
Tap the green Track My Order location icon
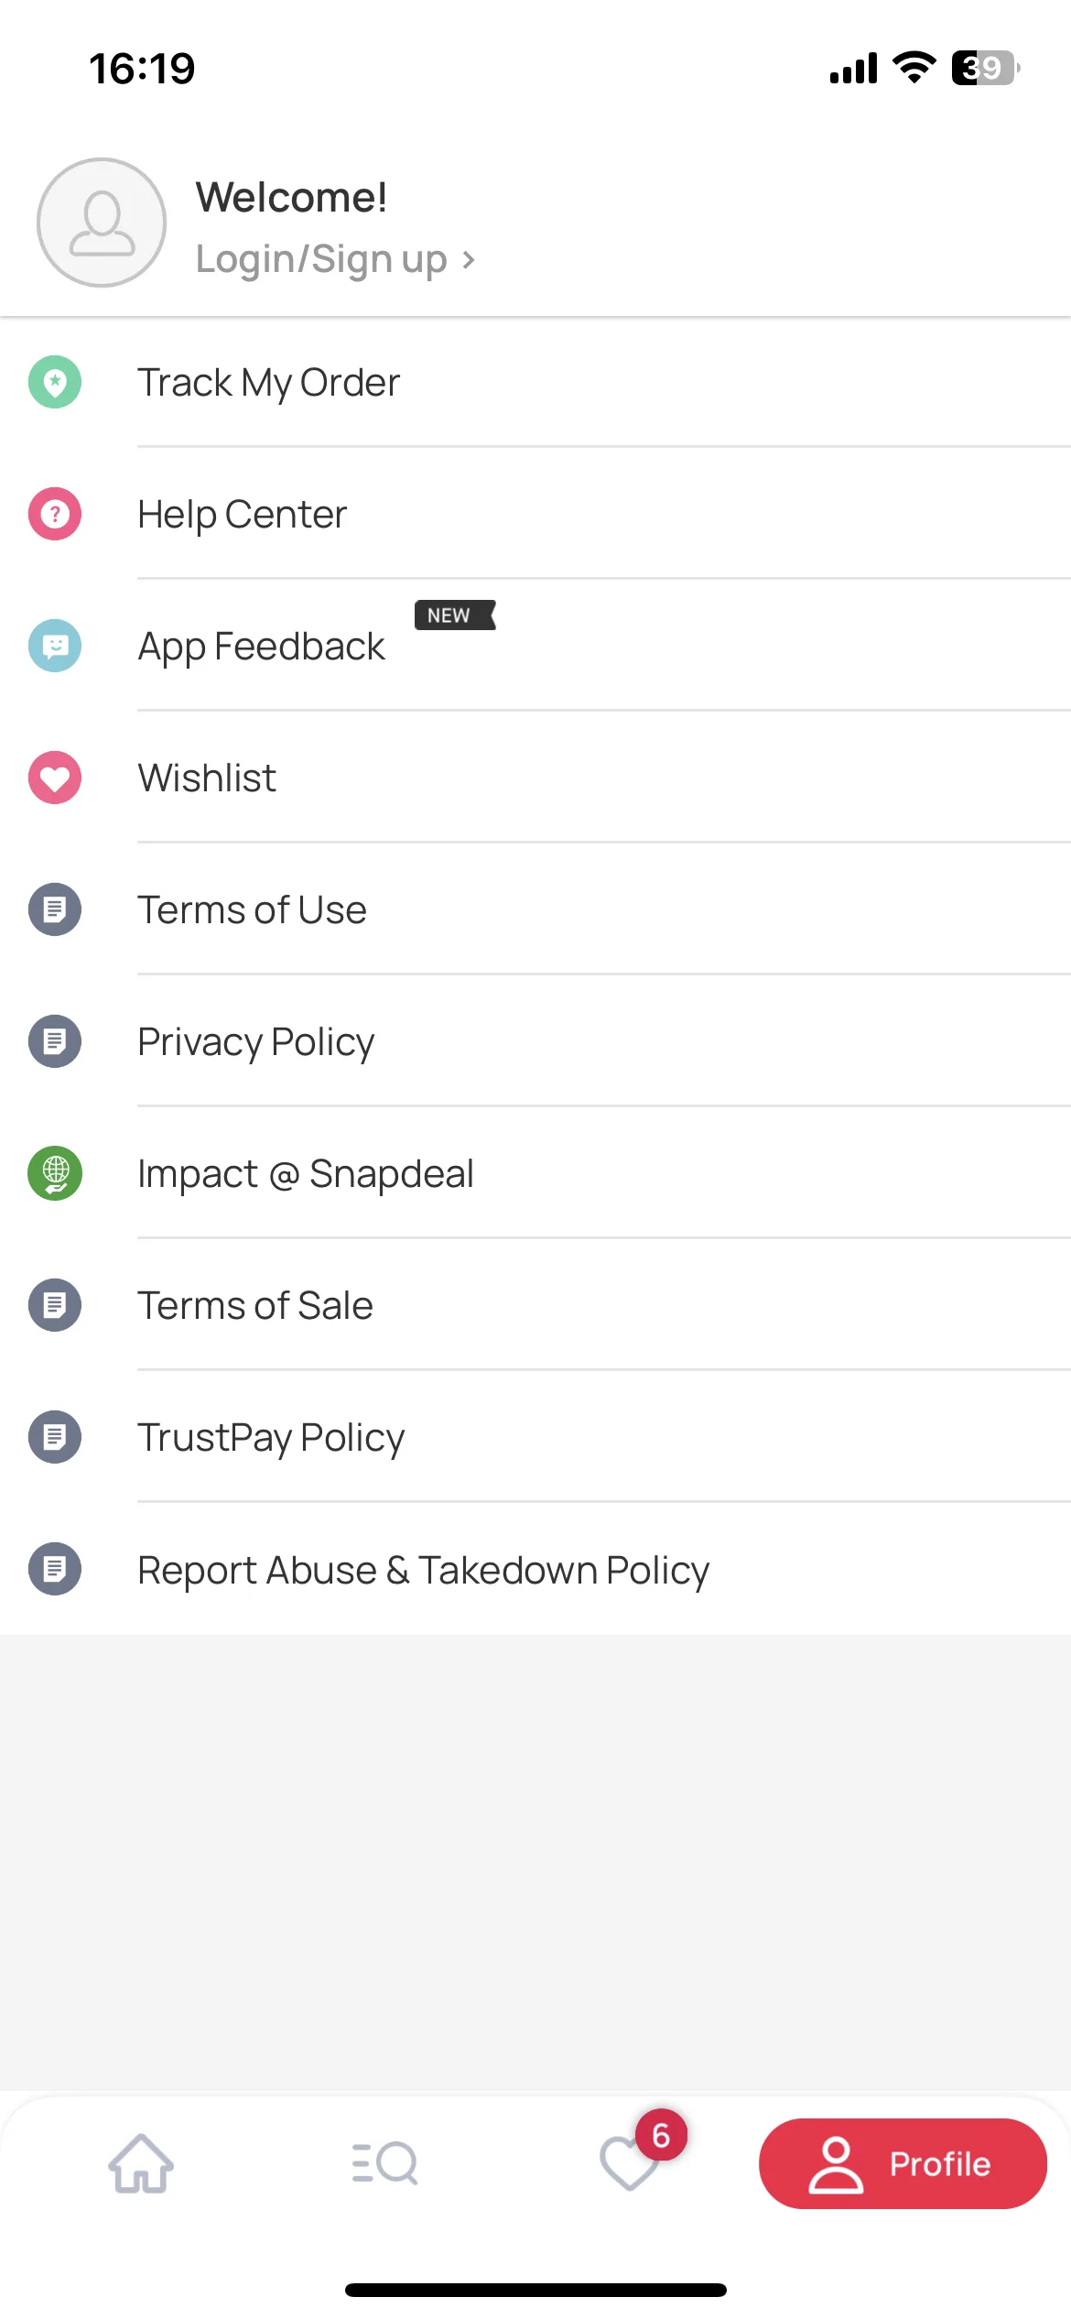pos(55,382)
